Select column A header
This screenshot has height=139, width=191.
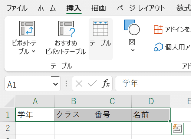coord(35,101)
